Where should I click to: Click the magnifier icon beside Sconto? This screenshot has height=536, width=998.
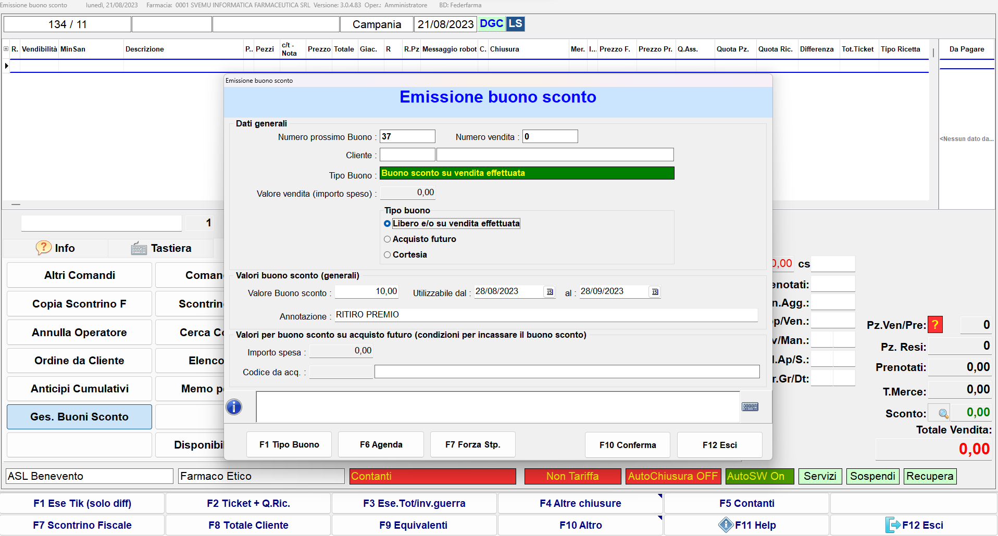coord(943,414)
